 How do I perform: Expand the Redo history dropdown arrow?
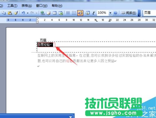(x=37, y=13)
